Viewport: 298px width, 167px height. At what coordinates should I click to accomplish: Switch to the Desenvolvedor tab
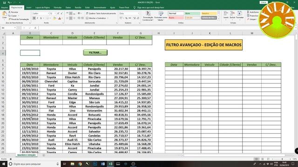pos(100,7)
